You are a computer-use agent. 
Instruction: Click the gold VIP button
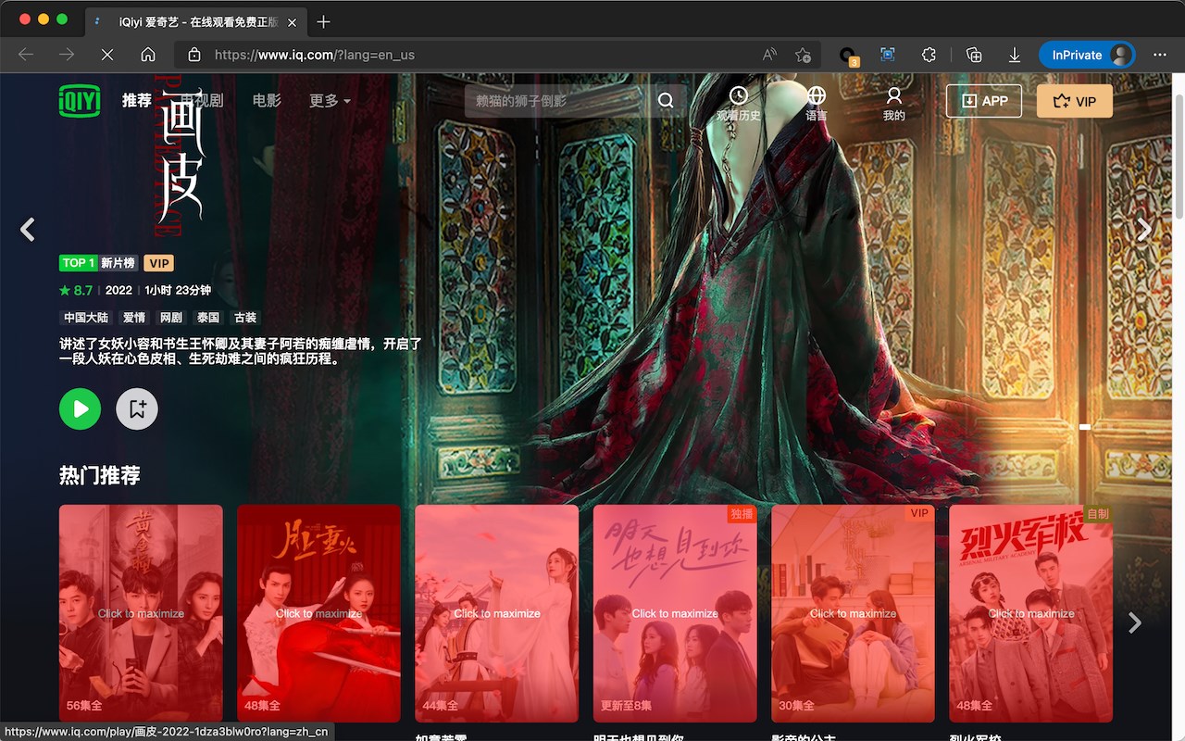(x=1075, y=101)
